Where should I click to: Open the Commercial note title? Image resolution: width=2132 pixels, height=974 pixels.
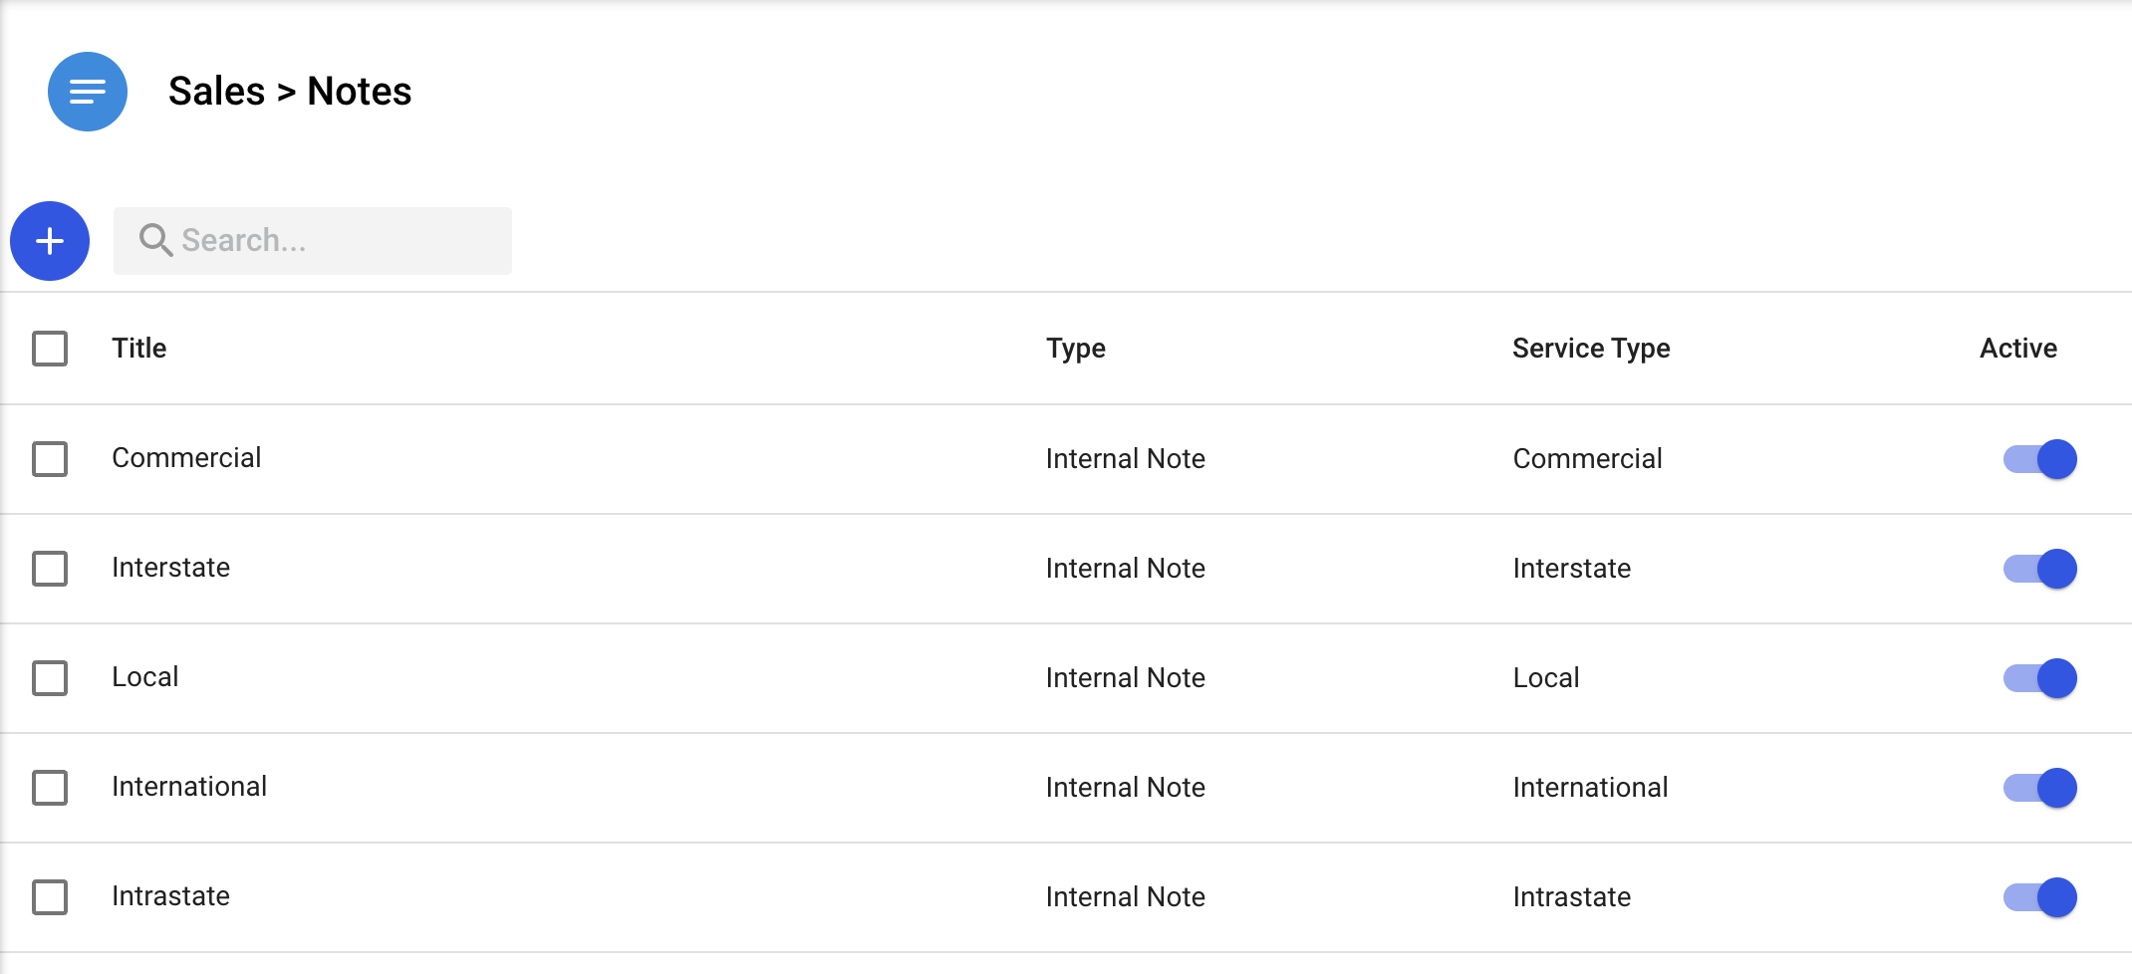pos(186,458)
